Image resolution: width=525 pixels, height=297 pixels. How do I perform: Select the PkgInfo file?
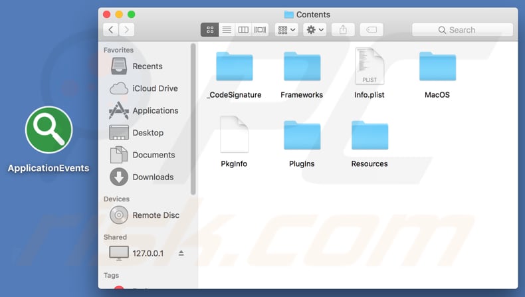[234, 135]
